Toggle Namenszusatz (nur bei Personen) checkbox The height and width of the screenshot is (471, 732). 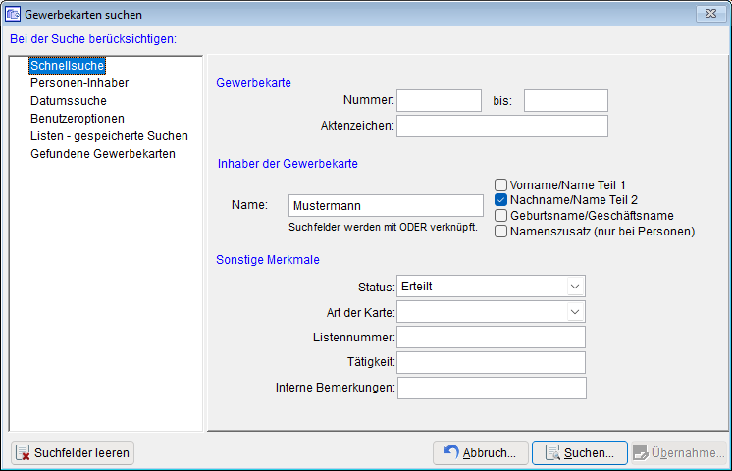500,232
